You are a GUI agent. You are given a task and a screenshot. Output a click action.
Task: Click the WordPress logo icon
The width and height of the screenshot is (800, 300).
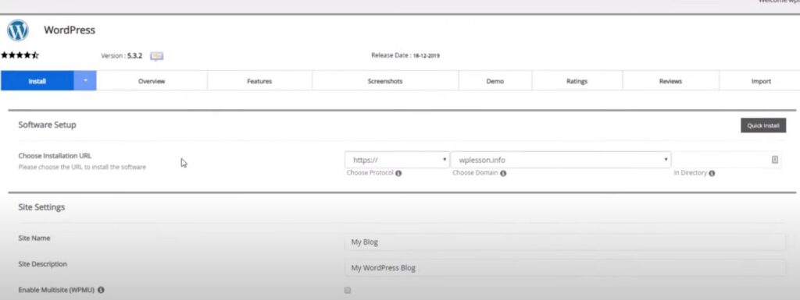(18, 30)
